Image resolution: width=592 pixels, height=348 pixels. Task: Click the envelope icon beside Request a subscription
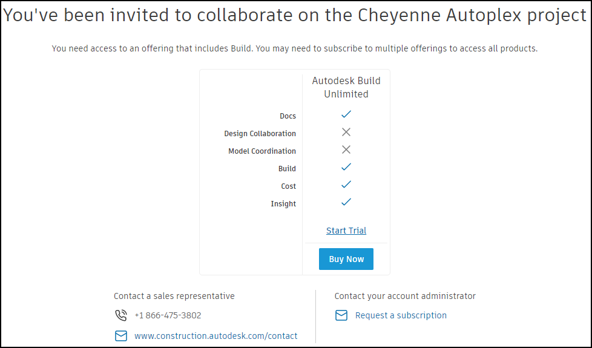tap(341, 315)
